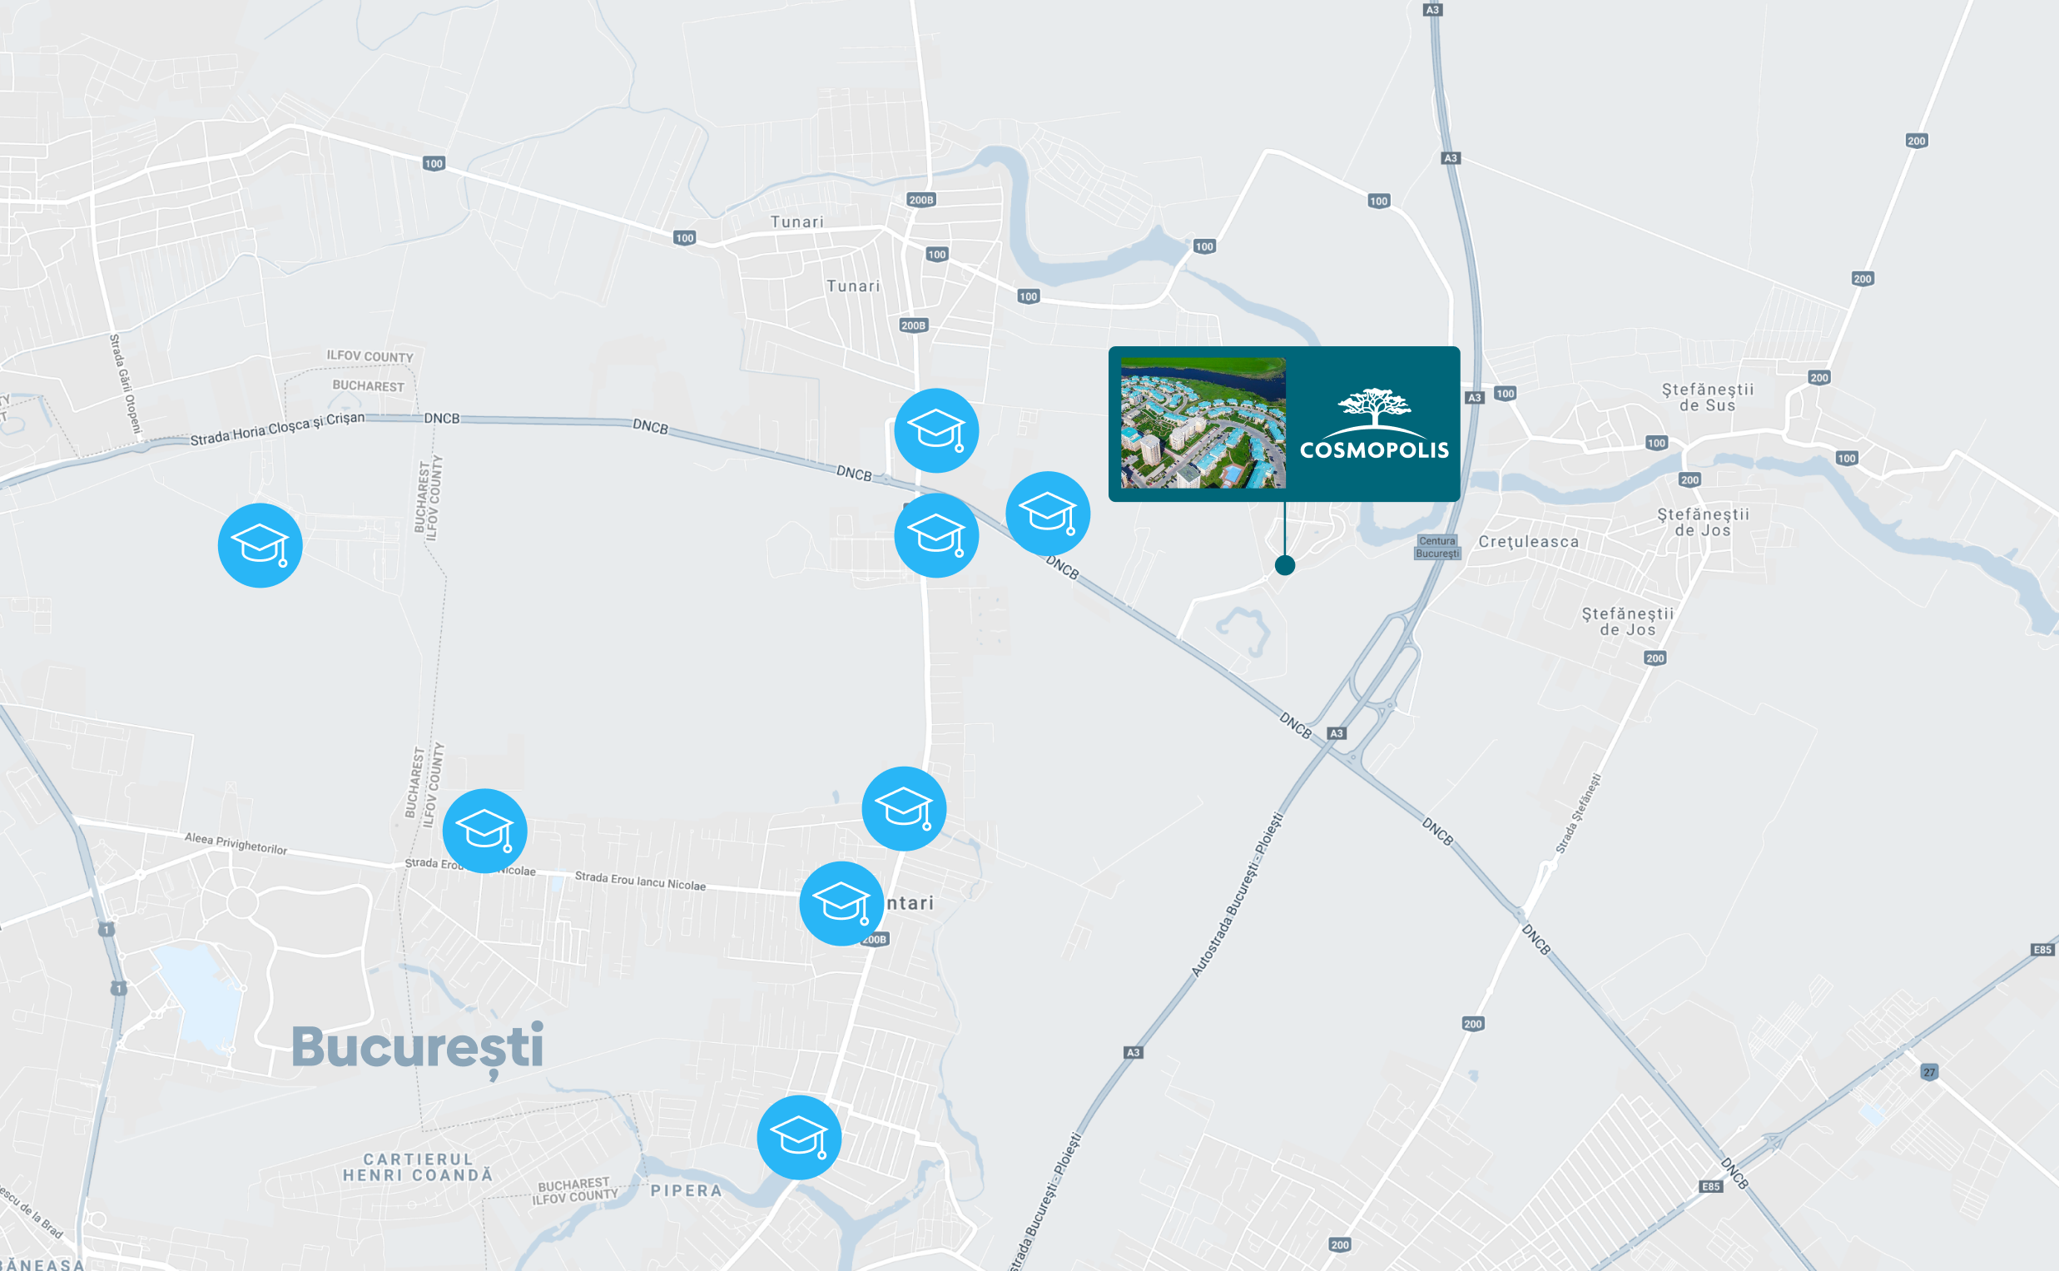The height and width of the screenshot is (1271, 2059).
Task: Click the Centura București road label
Action: (1438, 547)
